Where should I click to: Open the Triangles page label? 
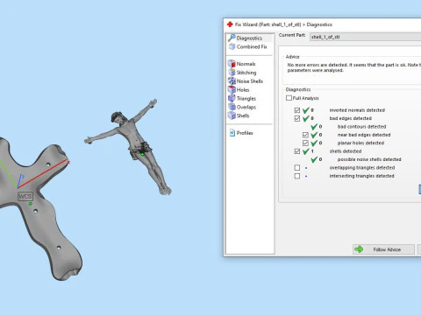246,99
